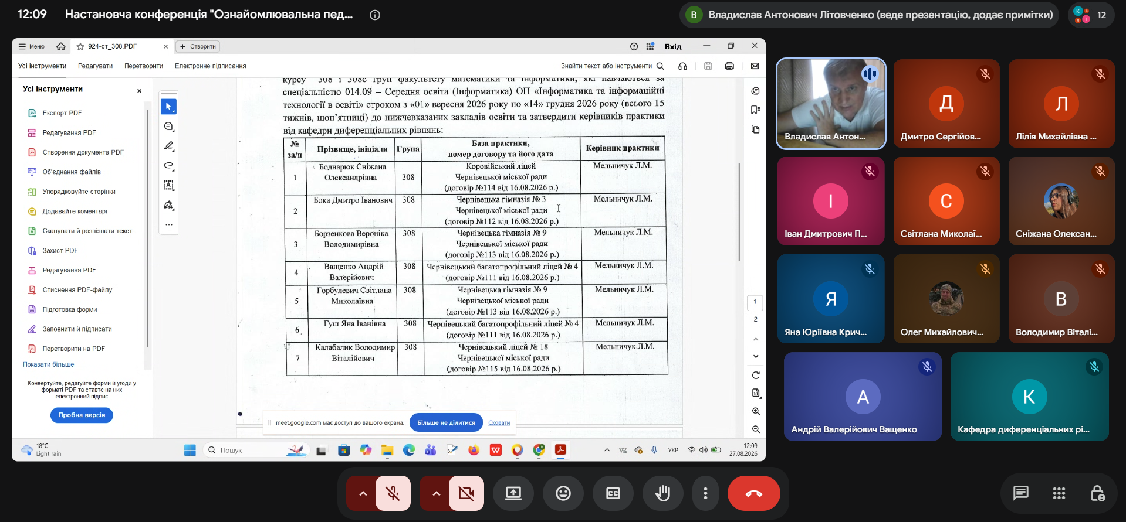
Task: Show hidden system tray icons
Action: tap(607, 450)
